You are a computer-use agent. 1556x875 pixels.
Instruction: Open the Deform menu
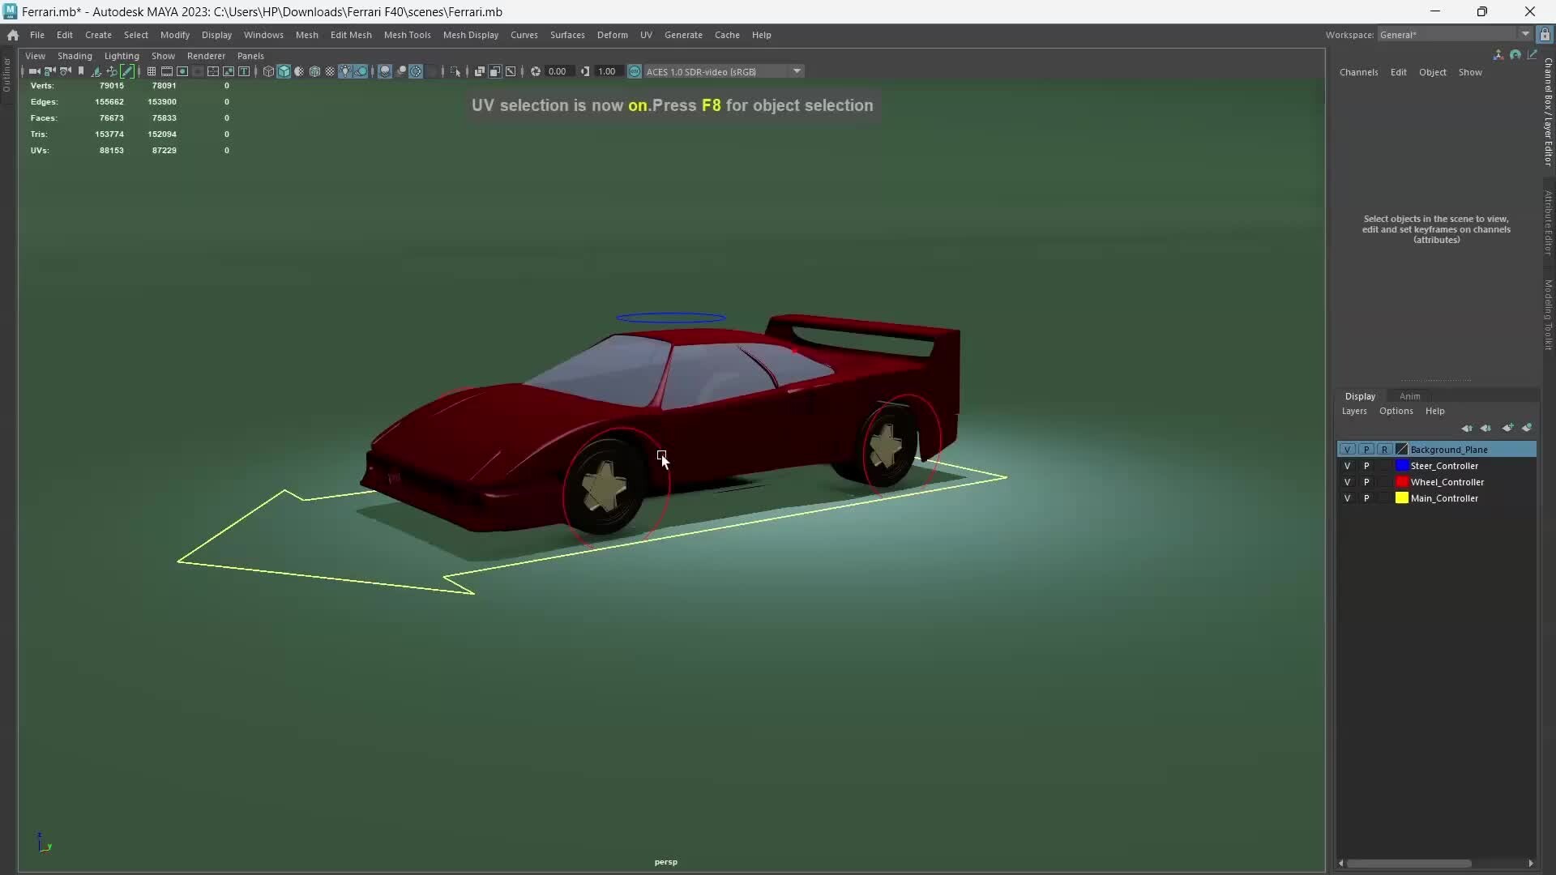(612, 35)
